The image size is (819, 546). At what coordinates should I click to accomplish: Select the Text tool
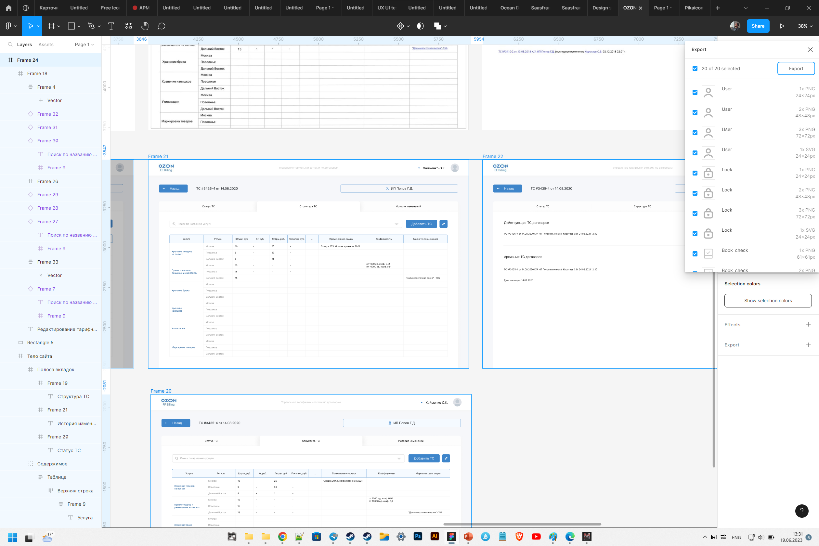[111, 26]
